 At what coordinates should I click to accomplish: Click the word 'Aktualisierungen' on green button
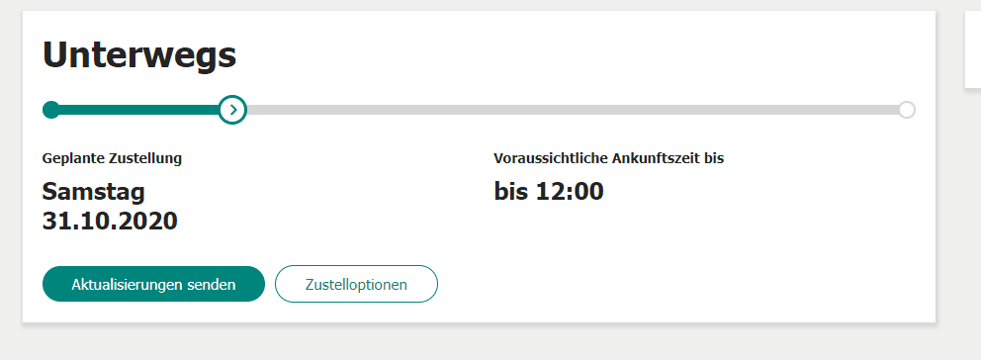pyautogui.click(x=127, y=284)
